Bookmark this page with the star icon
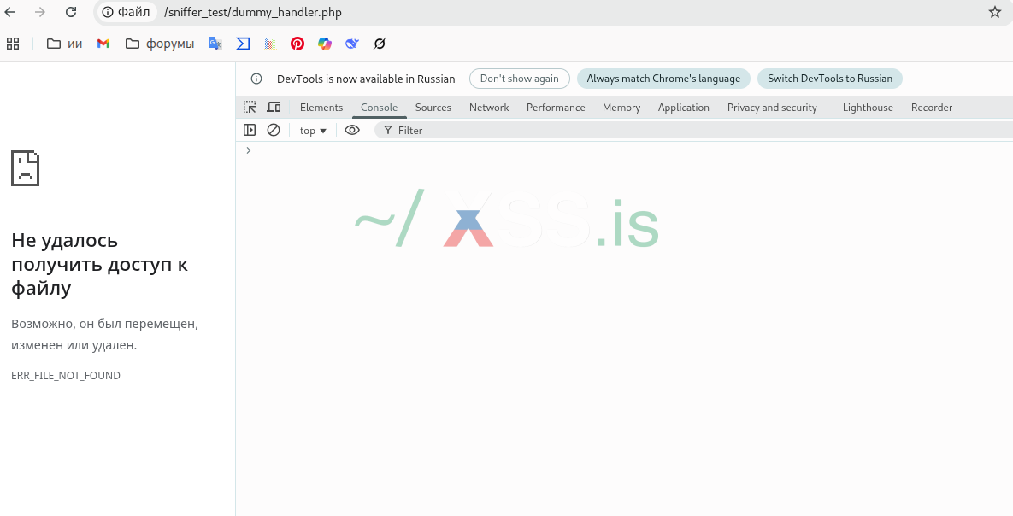Image resolution: width=1013 pixels, height=516 pixels. tap(995, 12)
